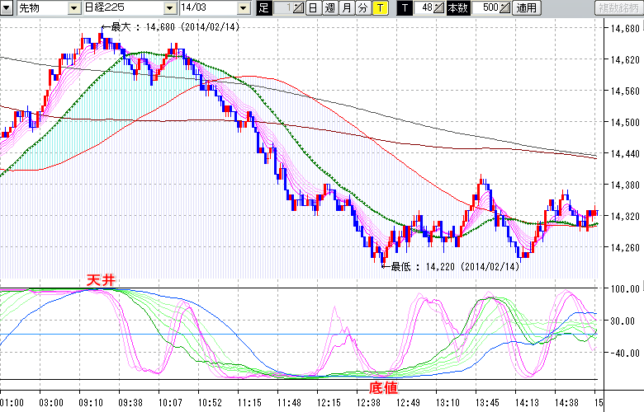The image size is (644, 412).
Task: Click the T value field showing 48
Action: point(424,8)
